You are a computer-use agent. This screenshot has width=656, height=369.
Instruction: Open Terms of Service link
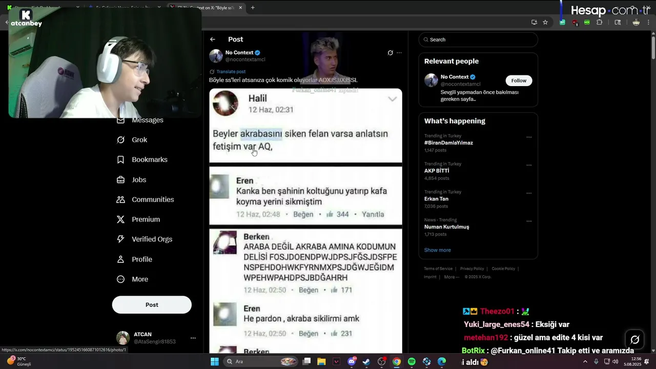(x=438, y=269)
